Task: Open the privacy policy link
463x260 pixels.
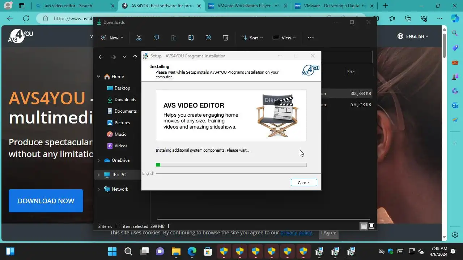Action: pos(296,233)
